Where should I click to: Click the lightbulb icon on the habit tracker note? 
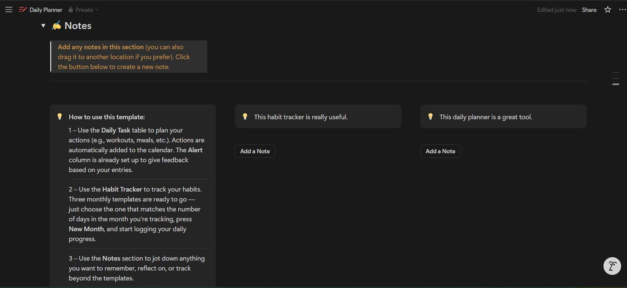click(245, 117)
